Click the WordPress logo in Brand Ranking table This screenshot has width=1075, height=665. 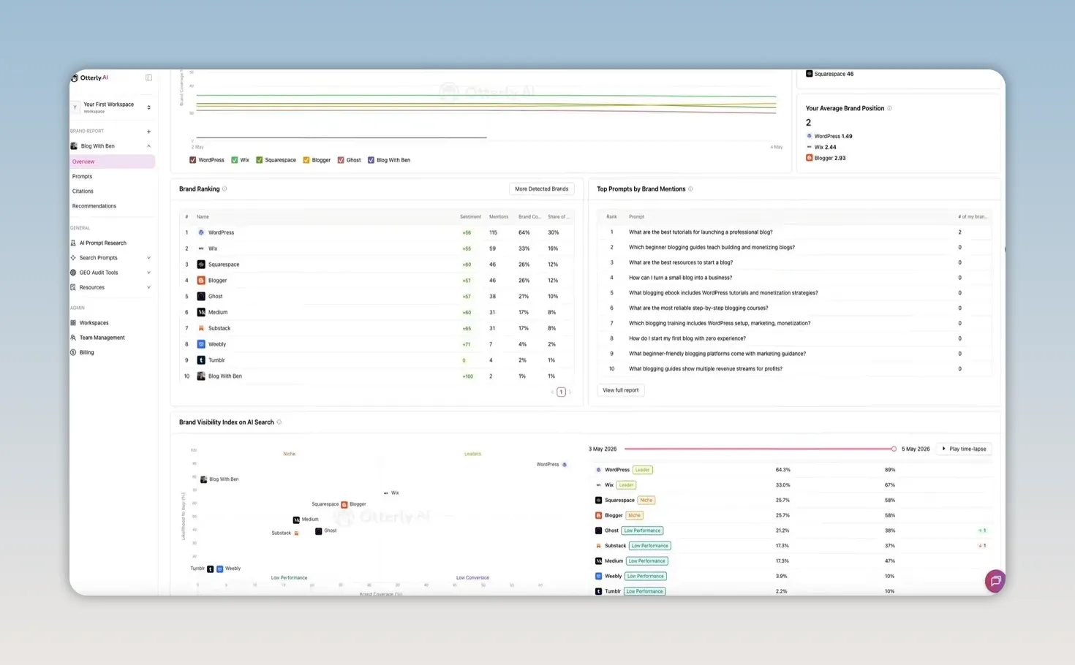(x=201, y=232)
